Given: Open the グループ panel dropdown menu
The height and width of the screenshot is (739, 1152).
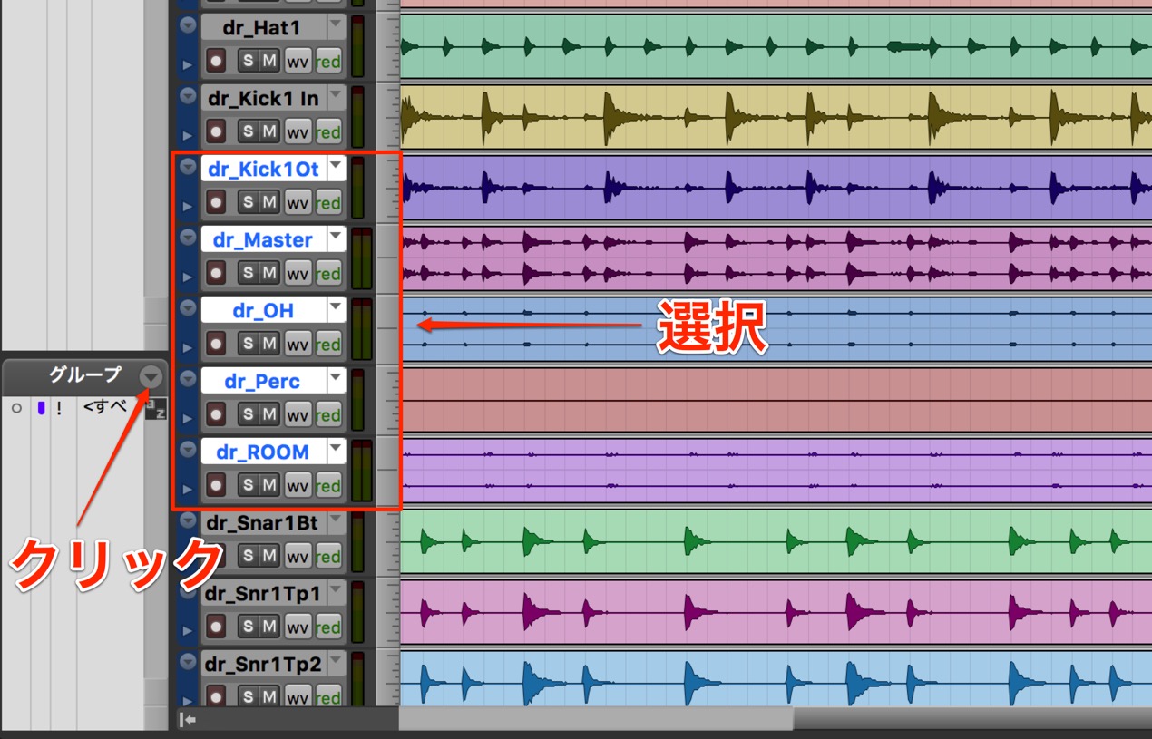Looking at the screenshot, I should tap(150, 376).
